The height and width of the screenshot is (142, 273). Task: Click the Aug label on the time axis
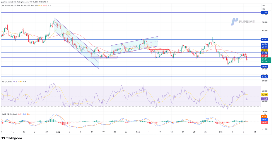58,132
